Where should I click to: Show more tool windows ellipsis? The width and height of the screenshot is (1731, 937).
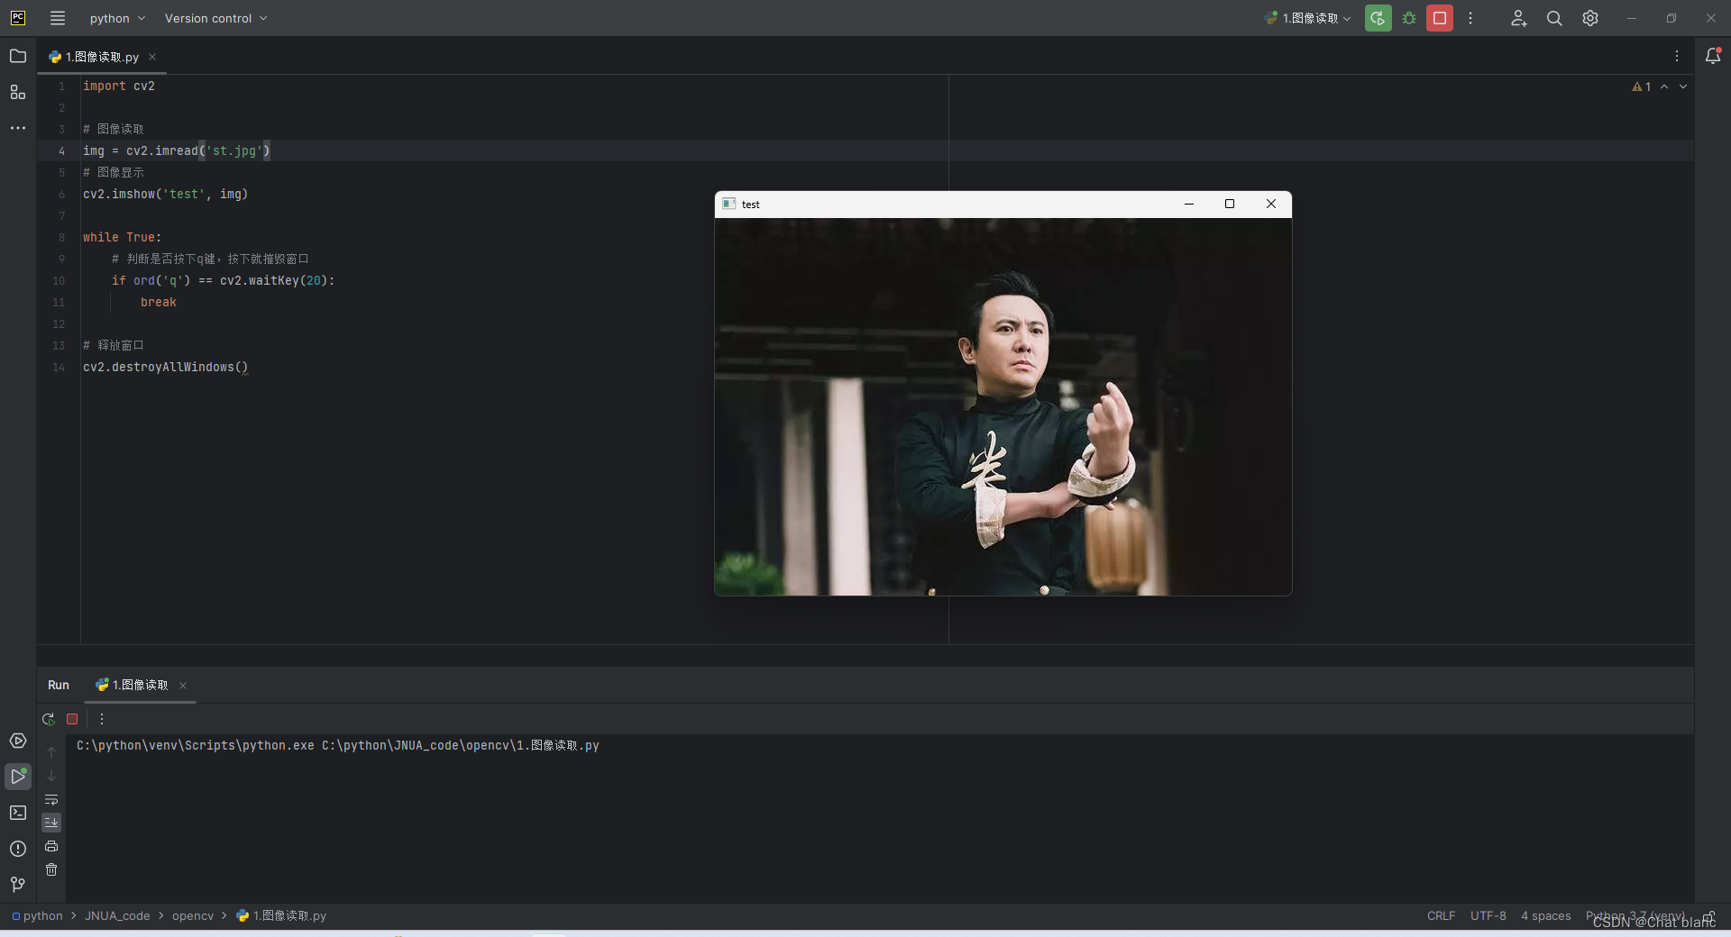pos(18,128)
